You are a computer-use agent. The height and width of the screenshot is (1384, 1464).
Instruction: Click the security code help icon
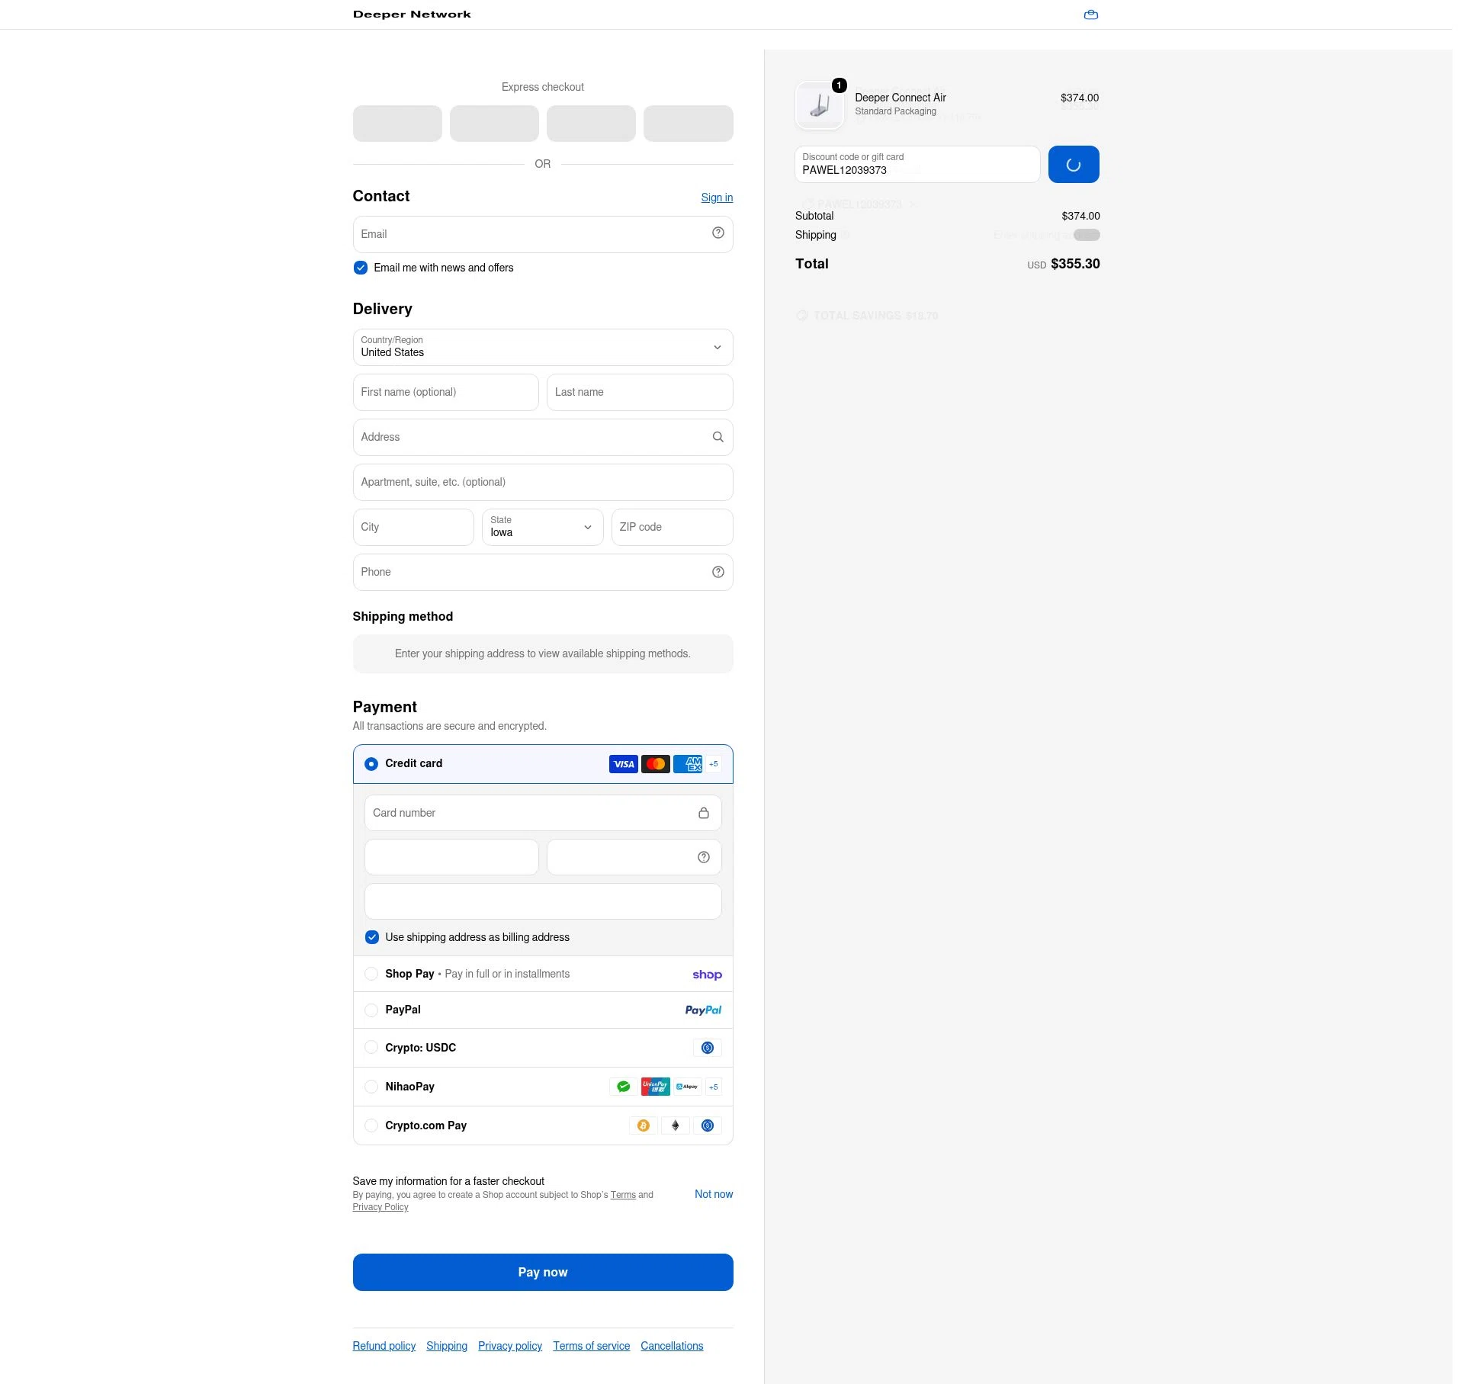click(x=704, y=857)
